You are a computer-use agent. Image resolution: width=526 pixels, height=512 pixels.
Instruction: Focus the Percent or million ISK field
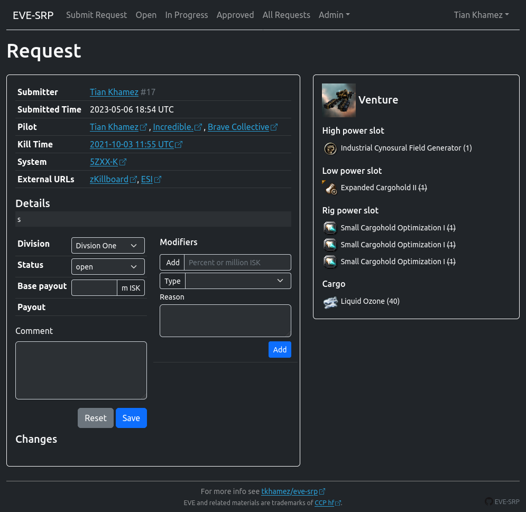(237, 263)
